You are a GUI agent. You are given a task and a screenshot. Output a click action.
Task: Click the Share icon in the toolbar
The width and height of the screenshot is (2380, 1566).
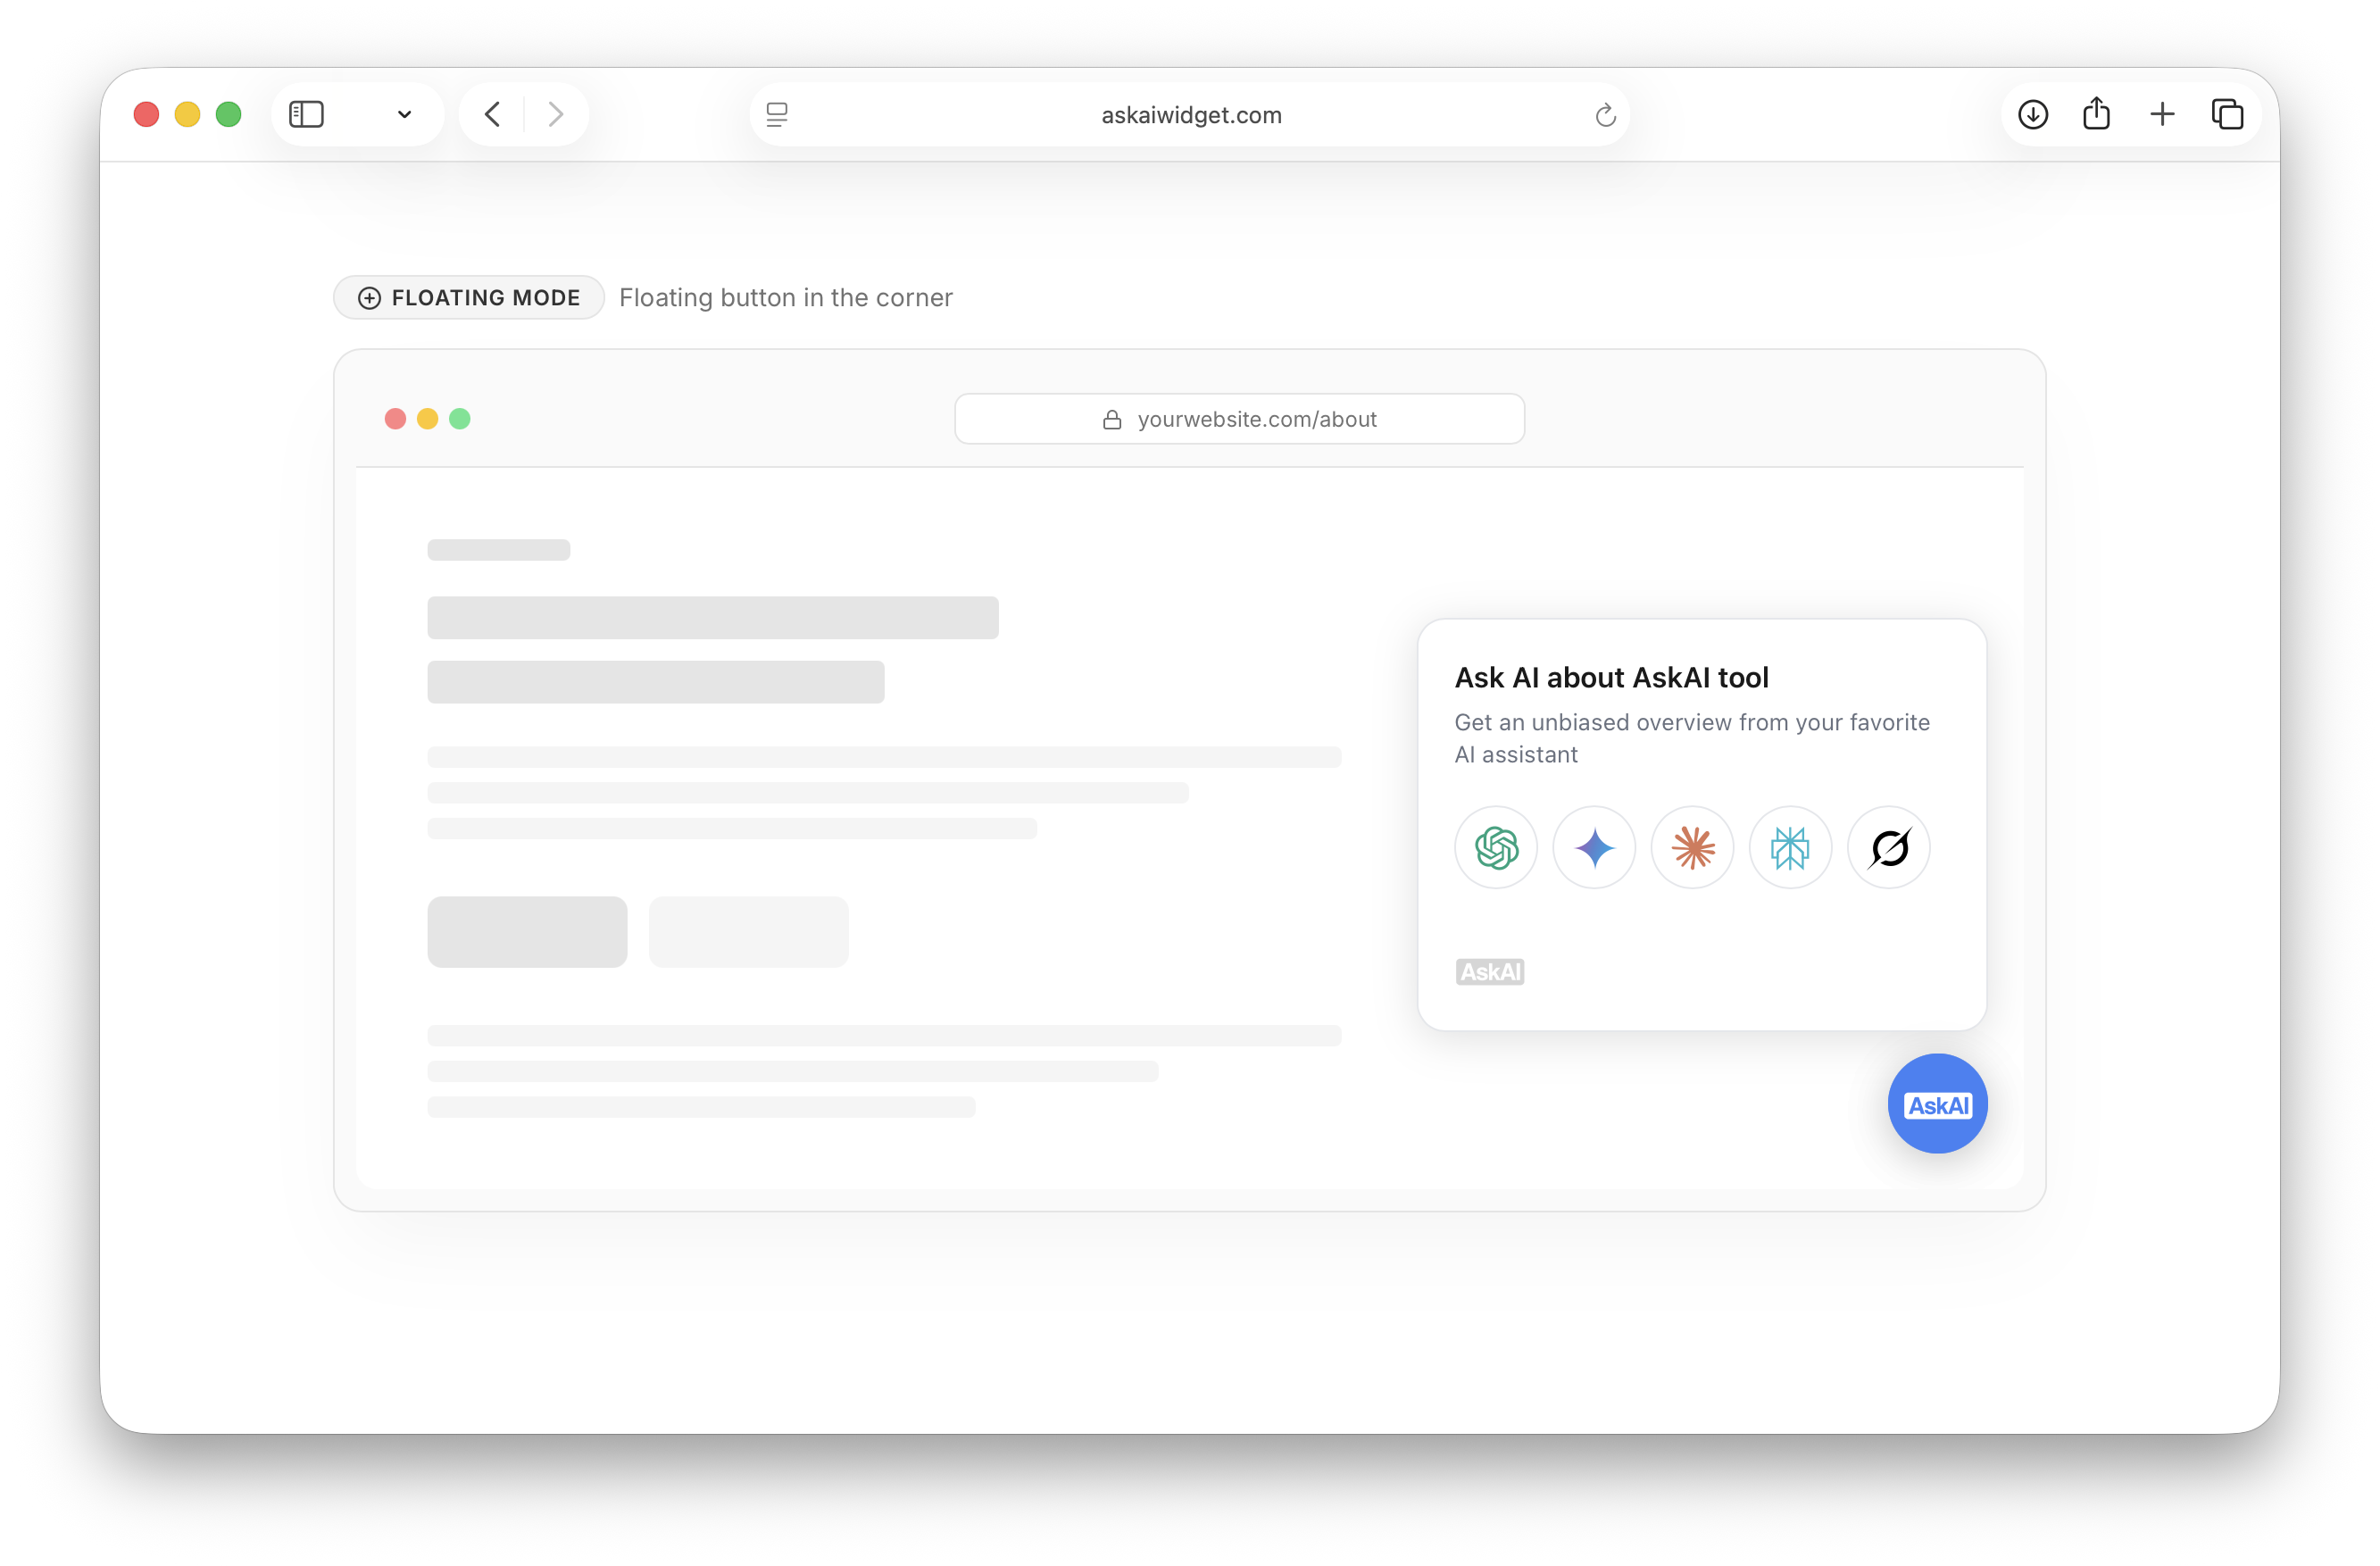point(2096,115)
